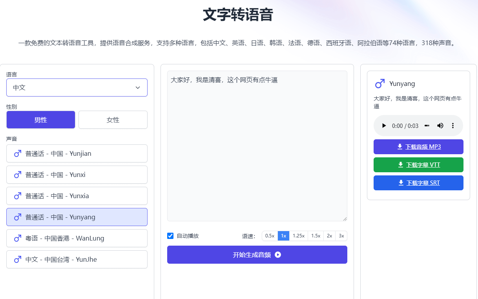This screenshot has height=299, width=478.
Task: Switch gender to 女性
Action: (x=113, y=119)
